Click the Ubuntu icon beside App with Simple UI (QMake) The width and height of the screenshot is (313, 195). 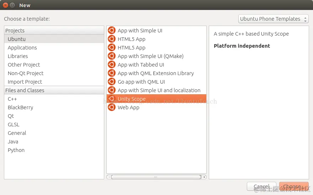112,56
